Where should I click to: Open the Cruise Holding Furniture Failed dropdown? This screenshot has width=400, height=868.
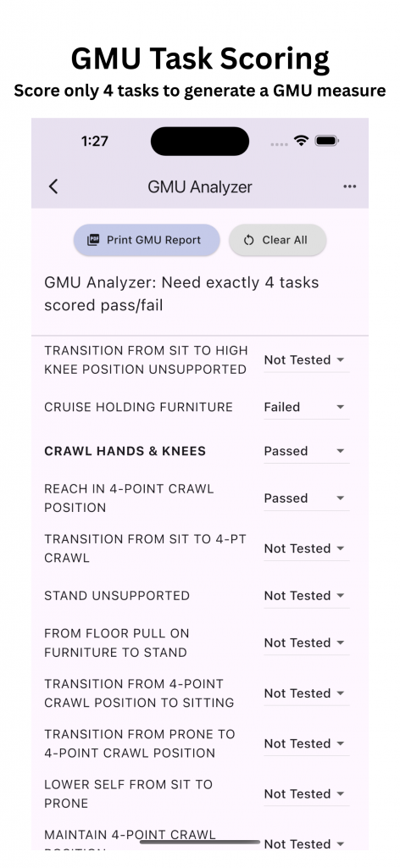[306, 407]
